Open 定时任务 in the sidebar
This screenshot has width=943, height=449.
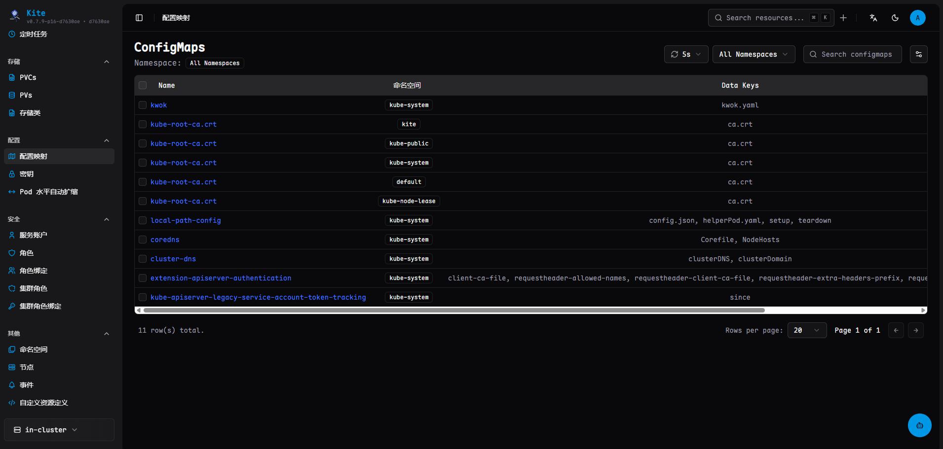[x=59, y=34]
